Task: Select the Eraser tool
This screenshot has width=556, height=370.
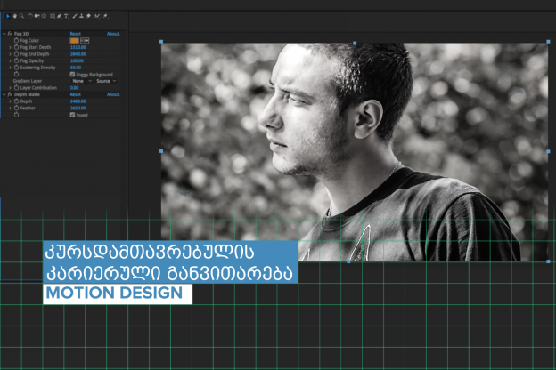Action: (88, 16)
